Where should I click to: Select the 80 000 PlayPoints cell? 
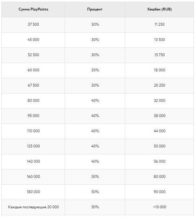coord(33,101)
